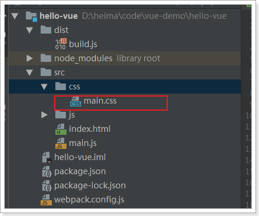Select the webpack.config.js file name
259x216 pixels.
point(89,200)
